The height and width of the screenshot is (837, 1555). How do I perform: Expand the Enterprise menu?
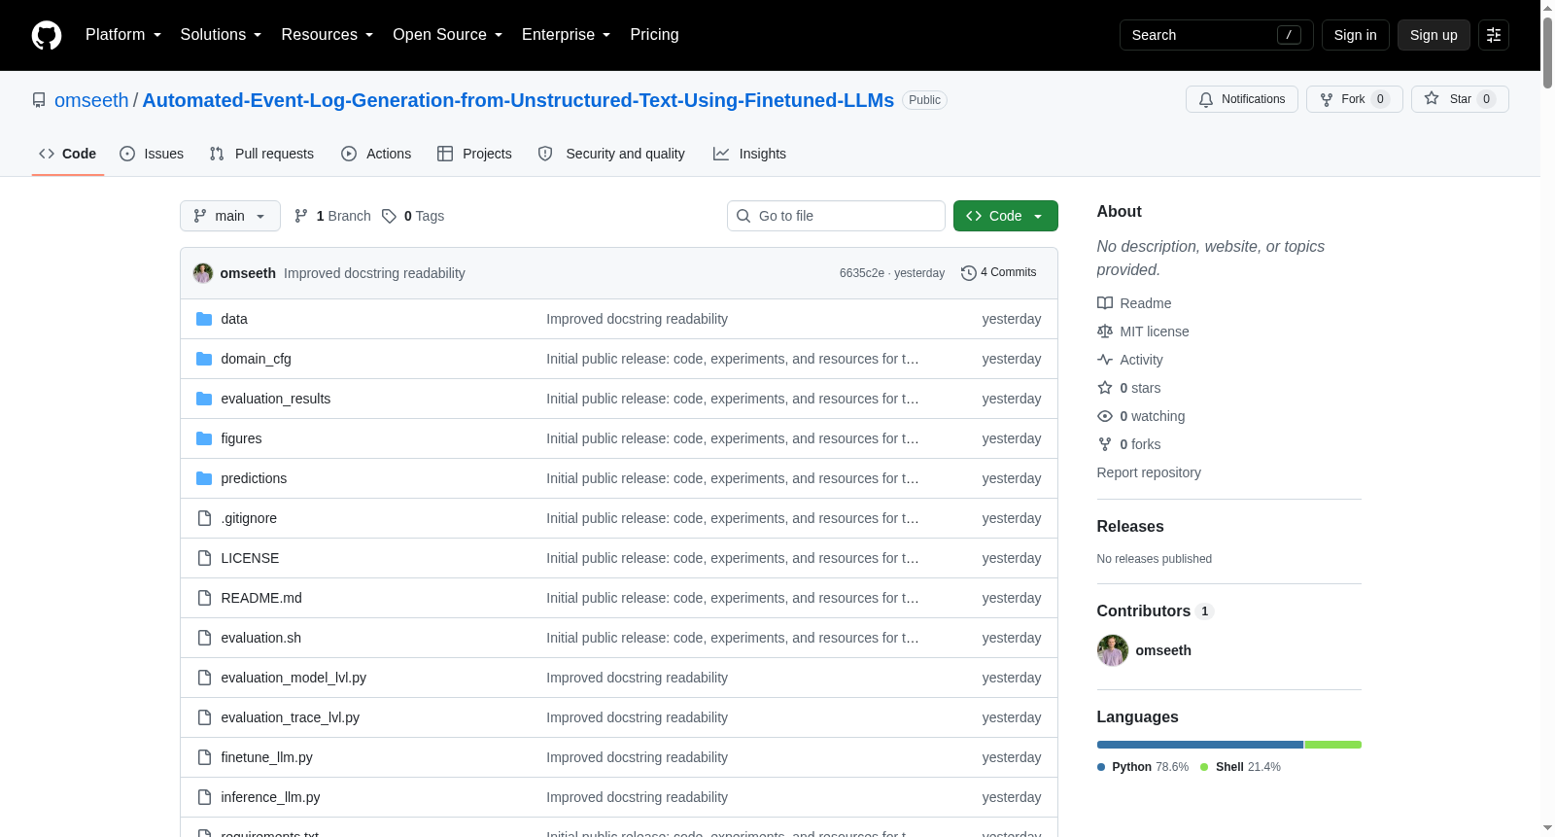[567, 35]
